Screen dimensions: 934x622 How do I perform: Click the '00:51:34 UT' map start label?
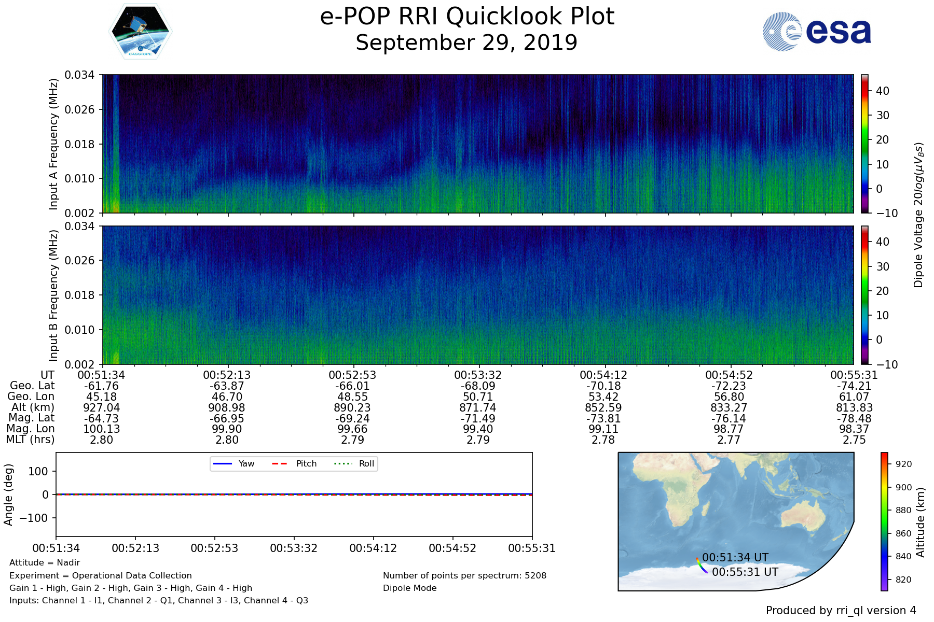[x=735, y=558]
